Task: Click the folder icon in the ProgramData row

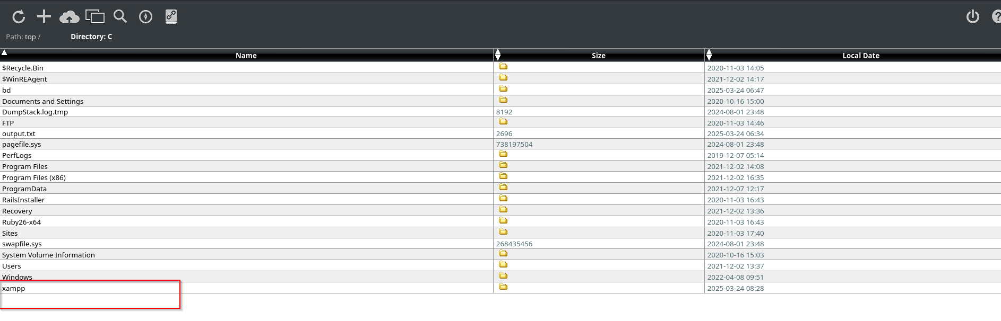Action: click(x=503, y=188)
